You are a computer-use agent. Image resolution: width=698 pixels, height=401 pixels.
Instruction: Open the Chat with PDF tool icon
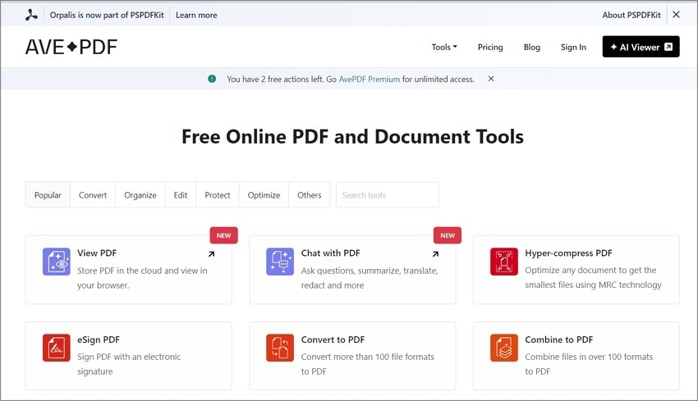280,262
